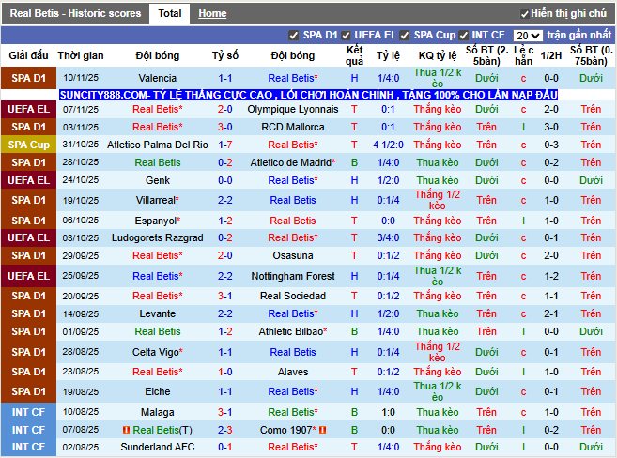The width and height of the screenshot is (617, 458).
Task: Click Levante team name
Action: pyautogui.click(x=158, y=313)
